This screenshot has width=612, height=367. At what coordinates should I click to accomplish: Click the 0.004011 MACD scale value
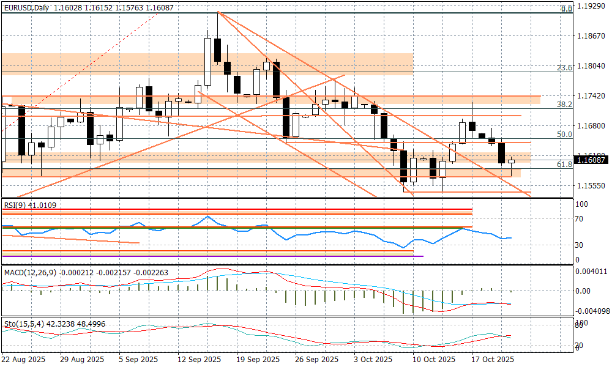[592, 272]
